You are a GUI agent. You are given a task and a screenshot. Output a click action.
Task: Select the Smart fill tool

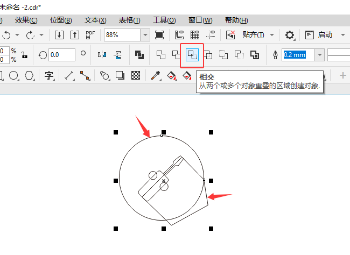click(187, 76)
